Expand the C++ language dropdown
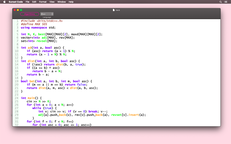The height and width of the screenshot is (144, 231). tap(47, 14)
